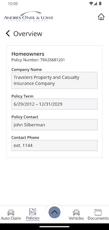Tap the battery status icon

tap(100, 3)
